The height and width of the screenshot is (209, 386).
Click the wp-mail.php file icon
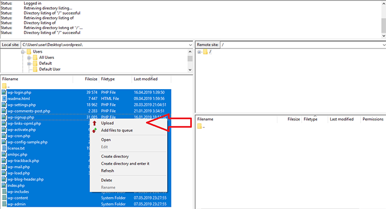(x=4, y=167)
